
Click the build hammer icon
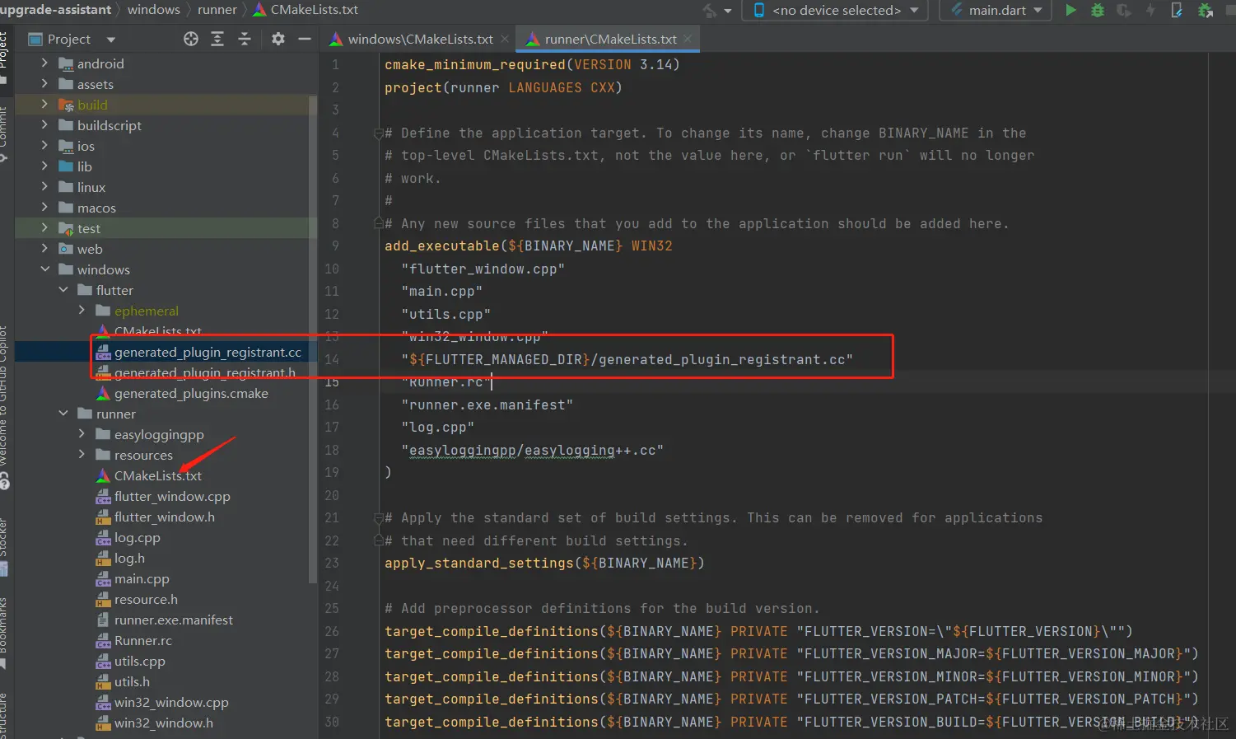(710, 10)
